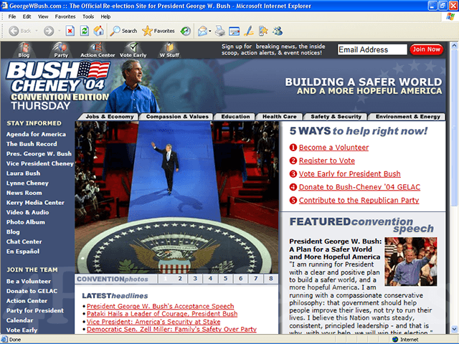Select the Jobs & Economy tab

tap(109, 116)
